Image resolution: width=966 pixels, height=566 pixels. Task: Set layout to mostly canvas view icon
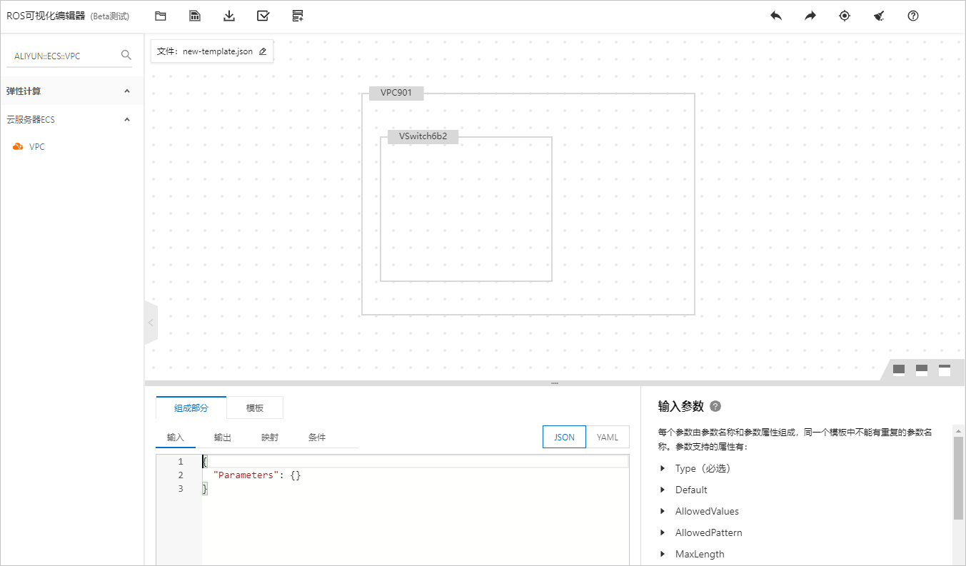pos(899,370)
